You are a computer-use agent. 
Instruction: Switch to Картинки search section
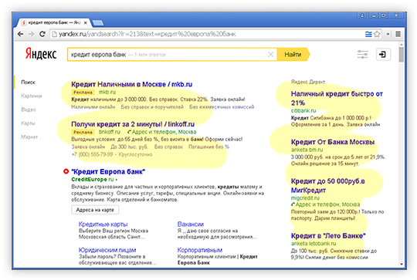pos(32,96)
